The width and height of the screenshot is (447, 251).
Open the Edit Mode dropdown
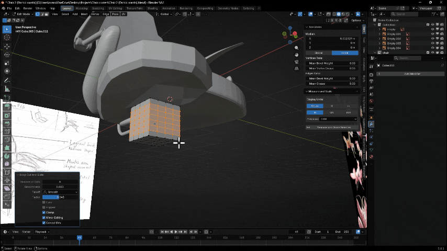tap(23, 14)
